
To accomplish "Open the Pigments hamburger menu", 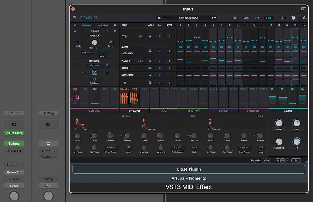I will point(74,18).
